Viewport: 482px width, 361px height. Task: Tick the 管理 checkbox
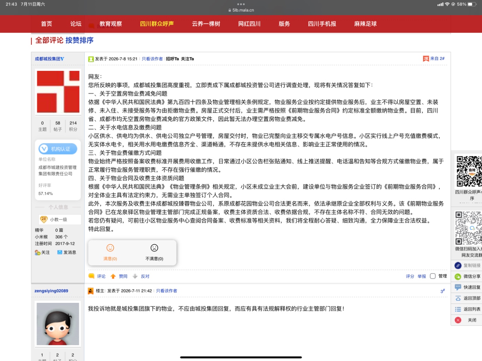point(433,276)
